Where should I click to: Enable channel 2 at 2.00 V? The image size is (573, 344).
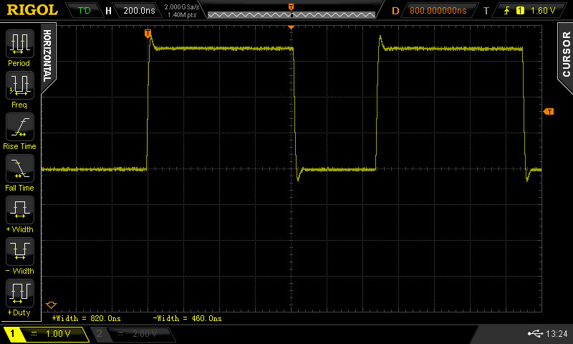133,334
